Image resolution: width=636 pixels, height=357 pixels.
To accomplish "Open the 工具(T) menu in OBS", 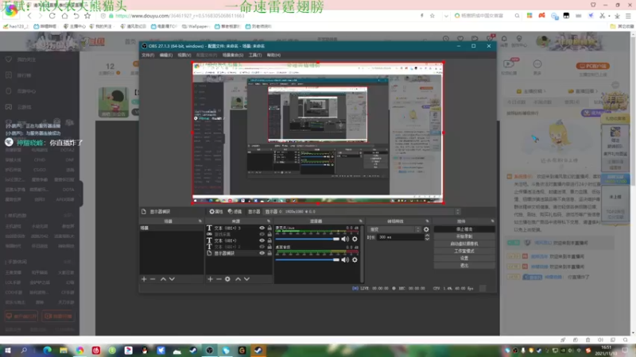I will 254,55.
